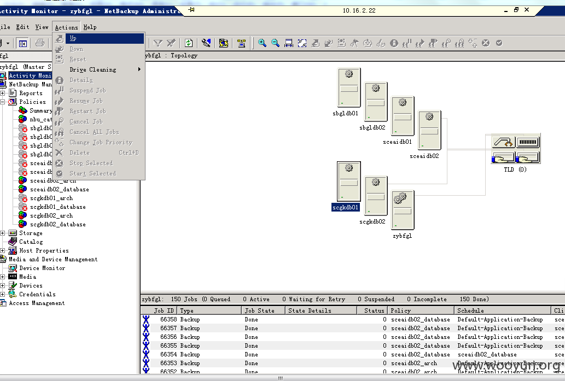This screenshot has width=565, height=381.
Task: Expand the Devices tree node
Action: click(3, 285)
